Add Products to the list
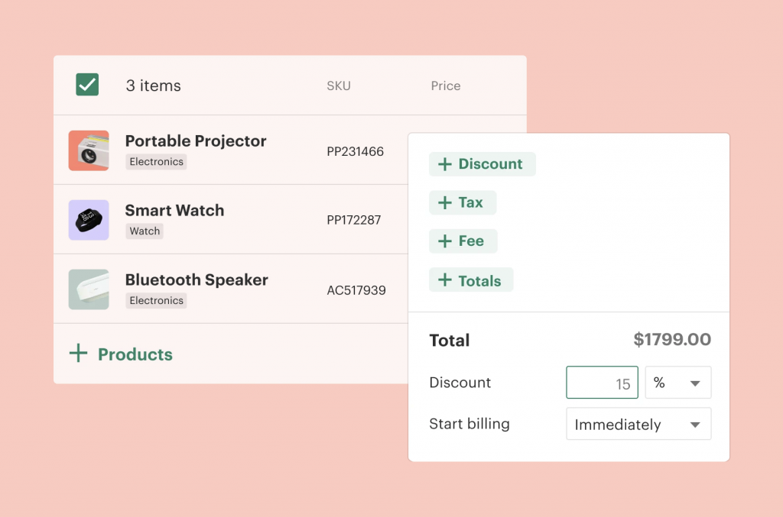 click(135, 354)
